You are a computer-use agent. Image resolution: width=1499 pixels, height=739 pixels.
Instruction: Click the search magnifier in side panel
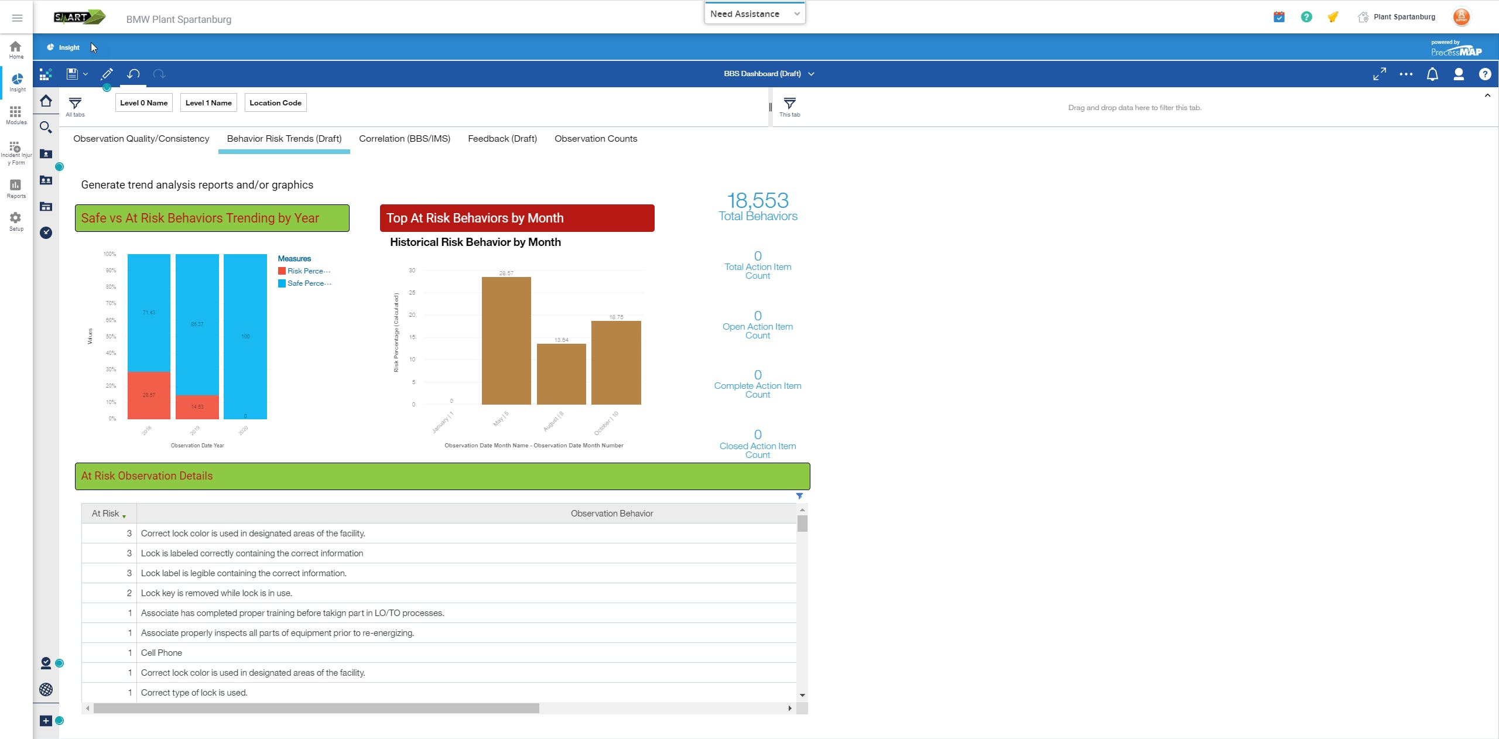46,127
